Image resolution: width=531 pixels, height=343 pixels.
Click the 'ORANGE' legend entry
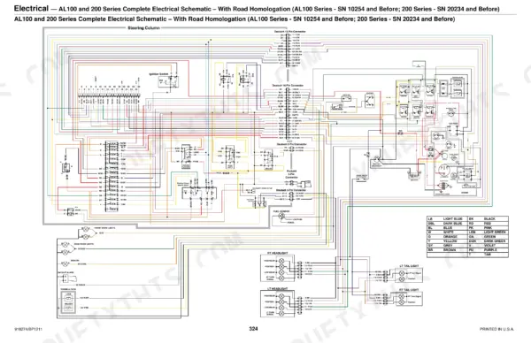(x=450, y=236)
